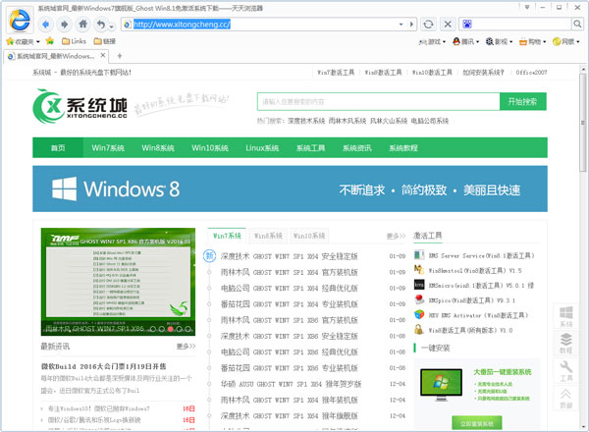Click the Win10激活工具 top link
This screenshot has width=589, height=432.
pos(432,73)
